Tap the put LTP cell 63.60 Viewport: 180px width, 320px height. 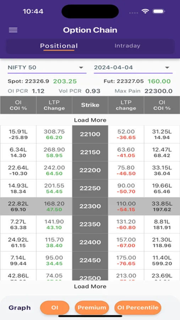126,152
